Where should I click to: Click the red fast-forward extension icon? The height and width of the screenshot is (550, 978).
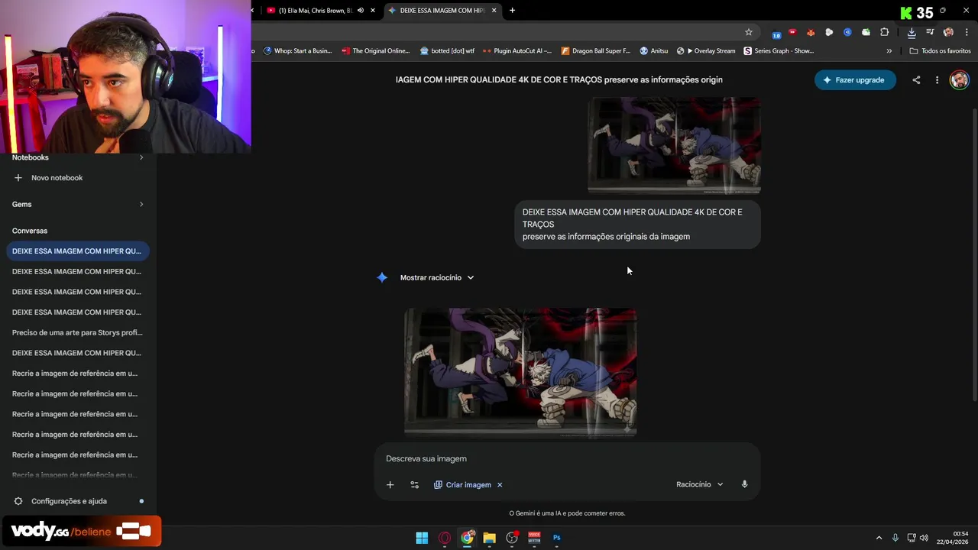point(792,32)
